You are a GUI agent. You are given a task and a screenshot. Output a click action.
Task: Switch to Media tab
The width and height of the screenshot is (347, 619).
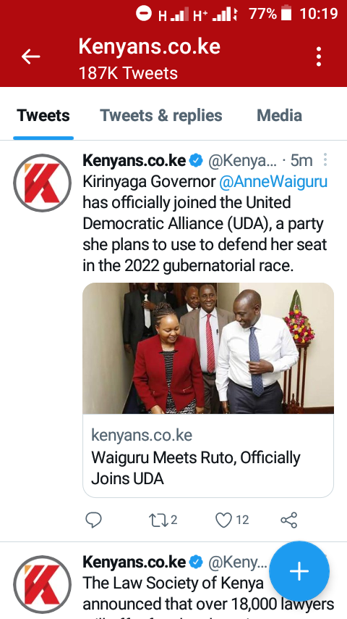click(x=279, y=116)
